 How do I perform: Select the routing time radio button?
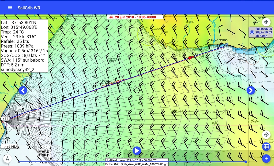pos(252,32)
